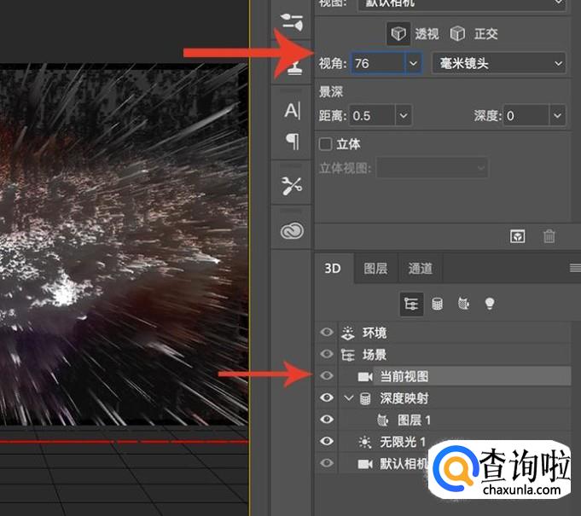This screenshot has width=581, height=516.
Task: Click the 正交 label text
Action: [x=485, y=34]
